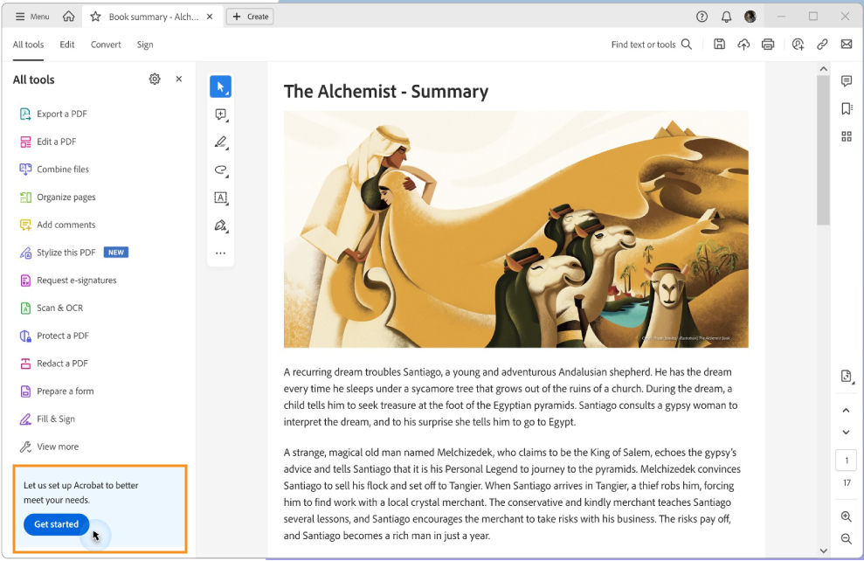Click The Alchemist illustration image
Viewport: 864px width, 561px height.
click(515, 229)
